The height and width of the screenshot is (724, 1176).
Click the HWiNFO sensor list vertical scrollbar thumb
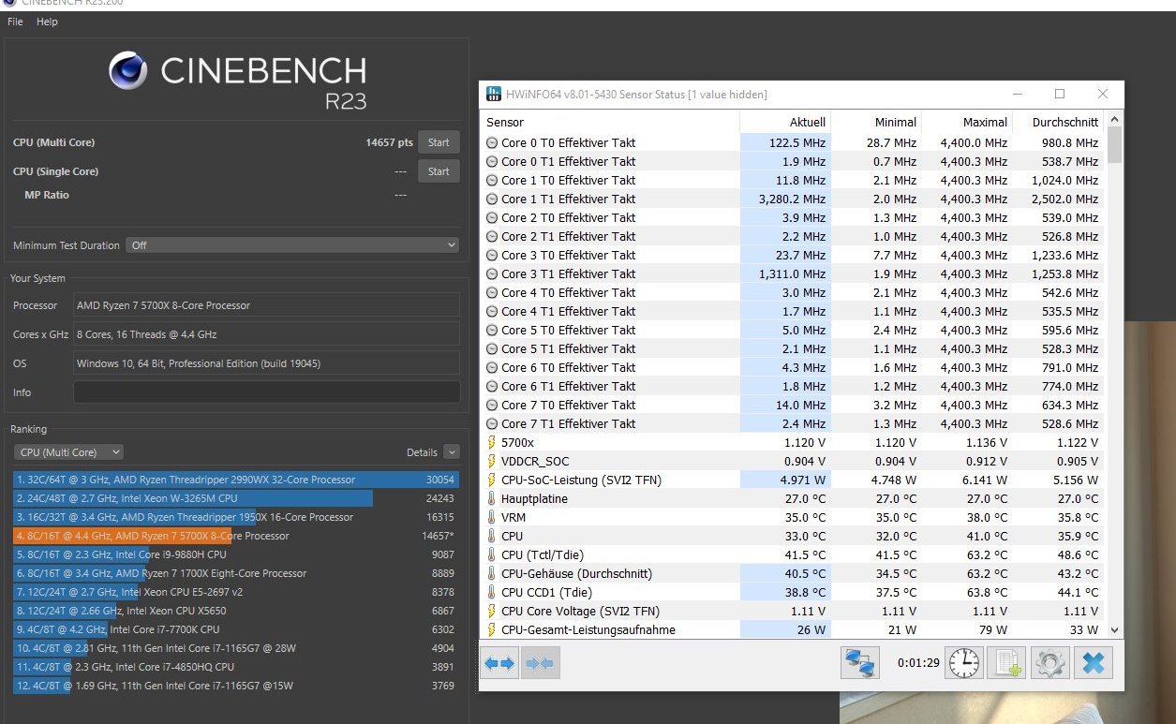tap(1114, 144)
